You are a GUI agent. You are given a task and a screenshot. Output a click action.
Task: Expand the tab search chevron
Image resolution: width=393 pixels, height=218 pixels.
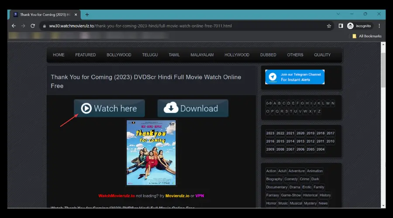338,14
